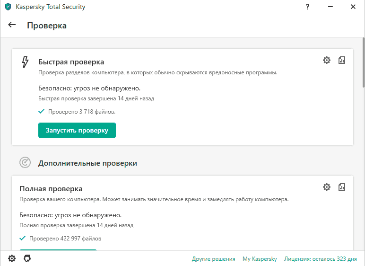Click the vertical scrollbar thumb
The image size is (365, 266).
[x=363, y=63]
